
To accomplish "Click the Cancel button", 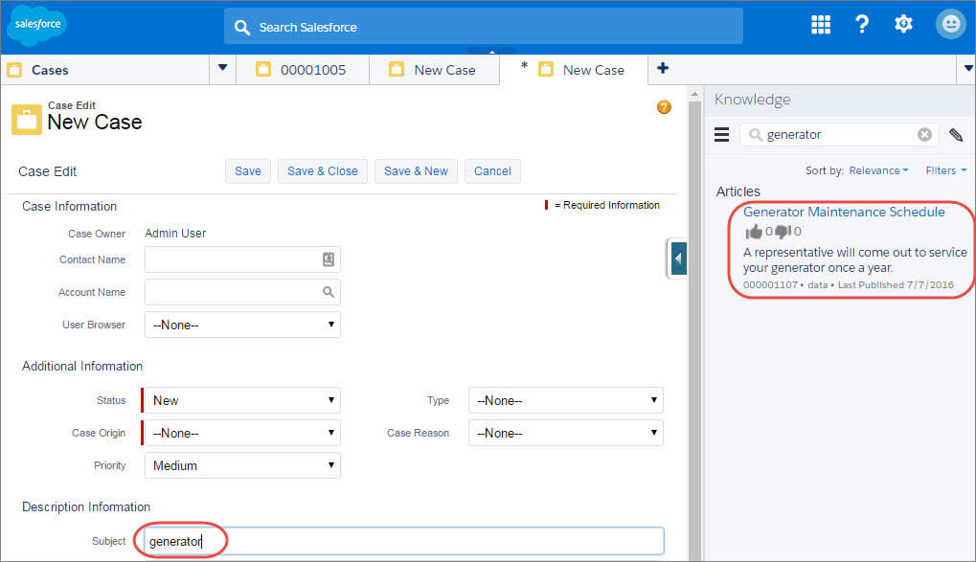I will point(492,171).
